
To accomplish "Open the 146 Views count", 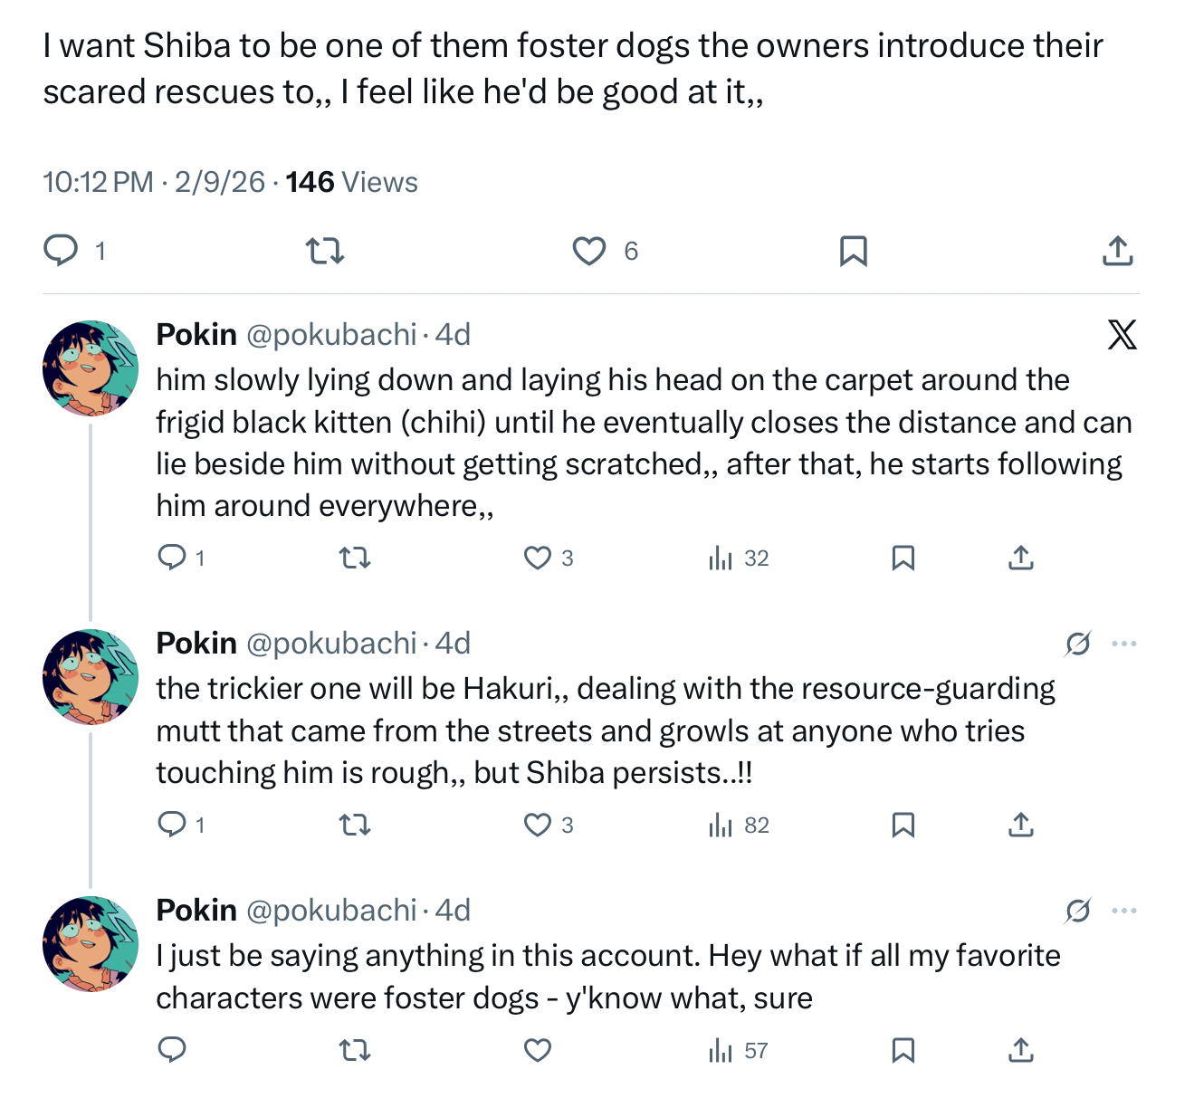I will coord(351,182).
